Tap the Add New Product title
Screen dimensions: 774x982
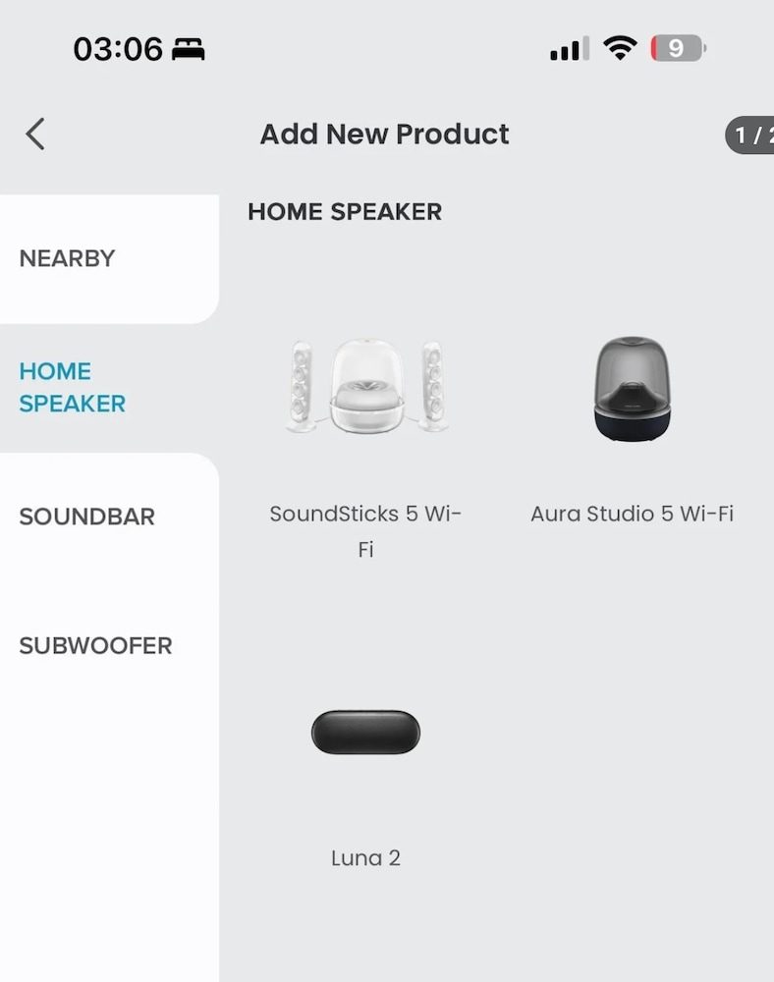(x=384, y=134)
